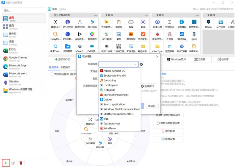Image resolution: width=237 pixels, height=168 pixels.
Task: Collapse the 应用程序 combo box arrow
Action: point(135,64)
